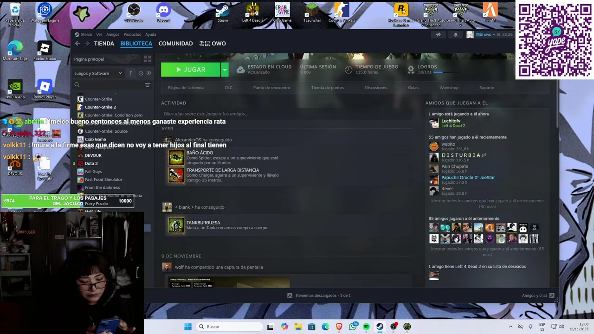Screen dimensions: 594x334
Task: Open the 老鼠 OWO profile tab
Action: point(213,44)
